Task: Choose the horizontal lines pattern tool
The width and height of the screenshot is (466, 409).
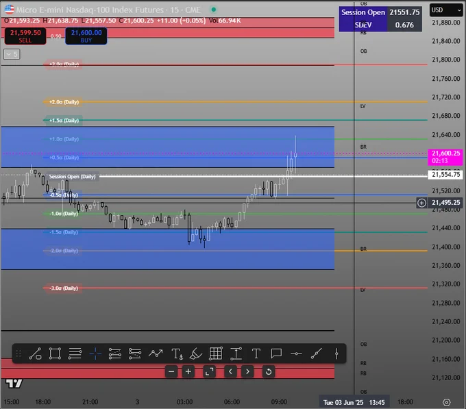Action: click(x=75, y=354)
